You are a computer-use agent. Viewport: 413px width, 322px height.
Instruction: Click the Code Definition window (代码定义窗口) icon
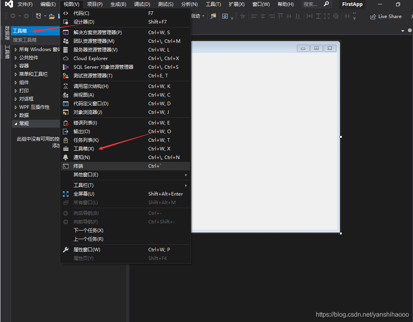point(66,104)
